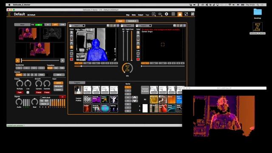272x153 pixels.
Task: Select the Smooth transition button
Action: (50, 68)
